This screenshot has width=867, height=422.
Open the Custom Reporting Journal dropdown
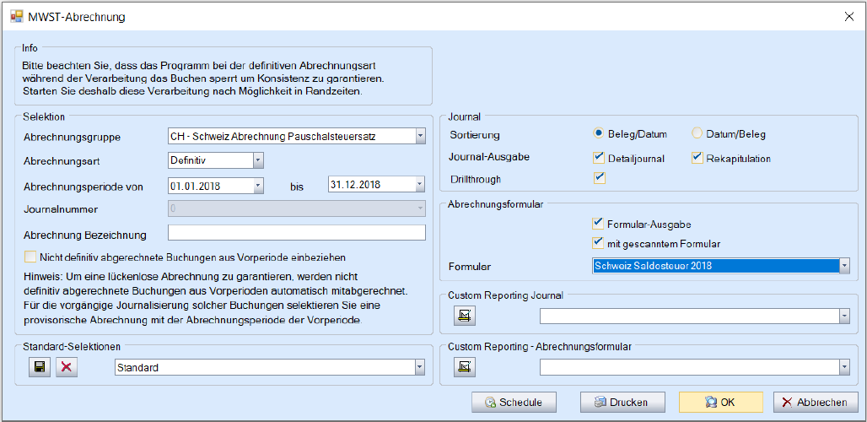[844, 316]
